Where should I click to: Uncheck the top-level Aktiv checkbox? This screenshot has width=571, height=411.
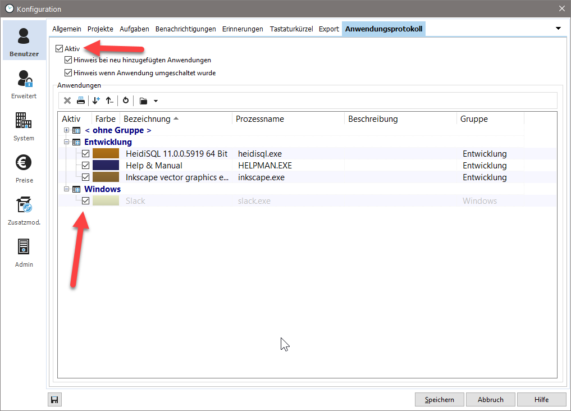pos(60,49)
